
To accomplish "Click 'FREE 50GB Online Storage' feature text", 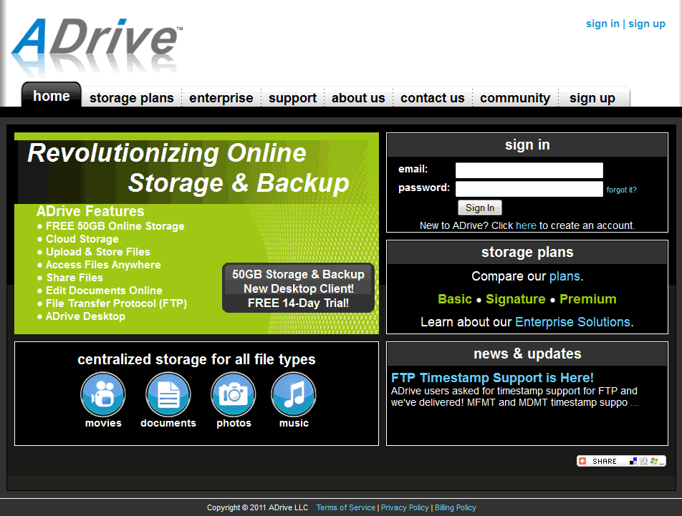I will (x=115, y=226).
